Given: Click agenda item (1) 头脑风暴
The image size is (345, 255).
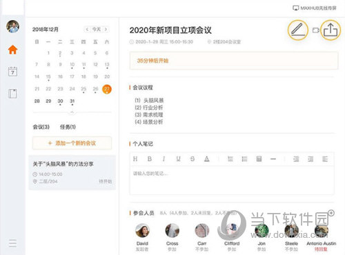Looking at the screenshot, I should (x=149, y=101).
